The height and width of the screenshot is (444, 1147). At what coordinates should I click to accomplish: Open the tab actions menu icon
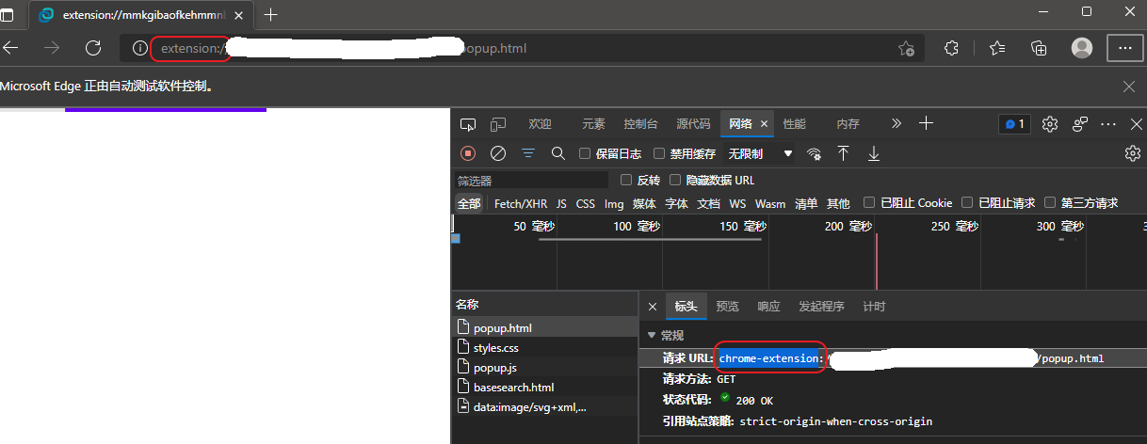[7, 14]
